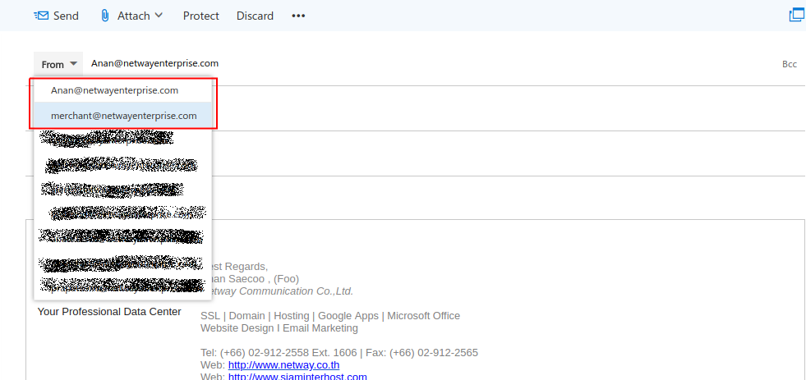Show the Bcc field

pyautogui.click(x=789, y=64)
